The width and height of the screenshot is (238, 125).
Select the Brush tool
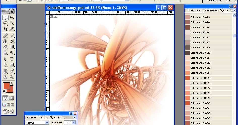click(x=12, y=36)
